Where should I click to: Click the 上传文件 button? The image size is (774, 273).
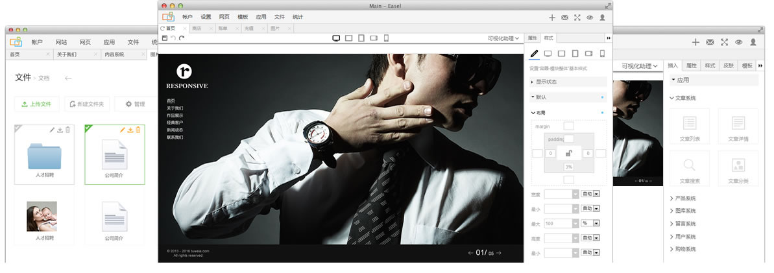(37, 104)
